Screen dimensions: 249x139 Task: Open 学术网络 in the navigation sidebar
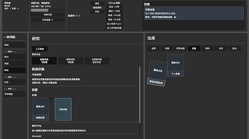point(14,94)
